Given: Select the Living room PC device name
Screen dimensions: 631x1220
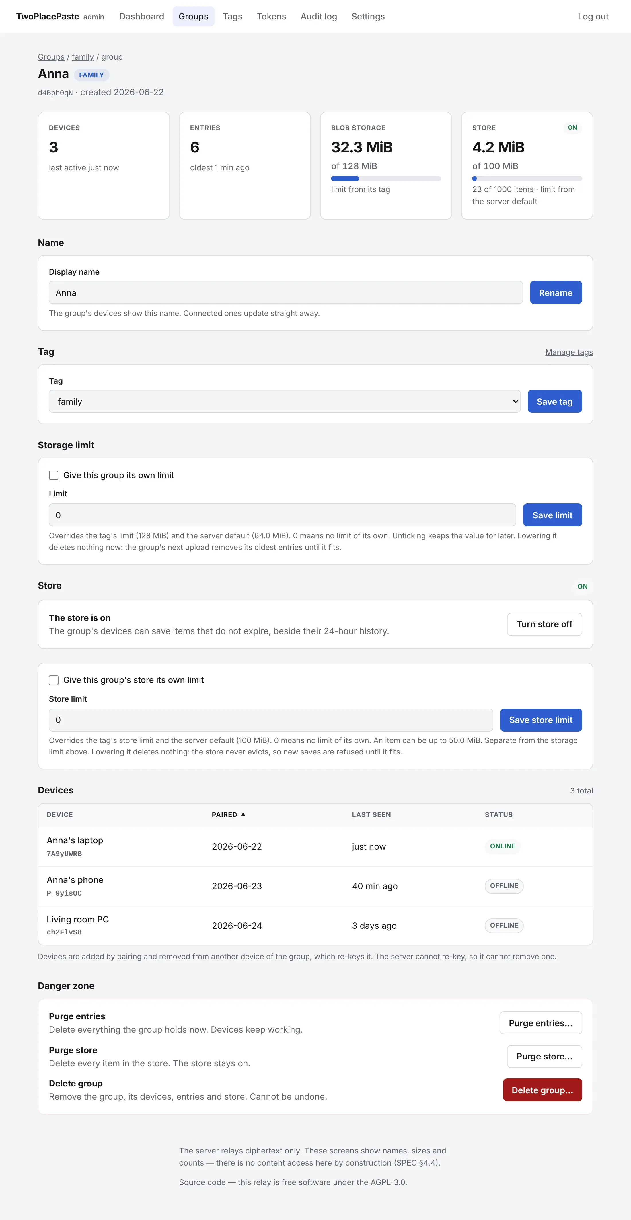Looking at the screenshot, I should (x=78, y=919).
